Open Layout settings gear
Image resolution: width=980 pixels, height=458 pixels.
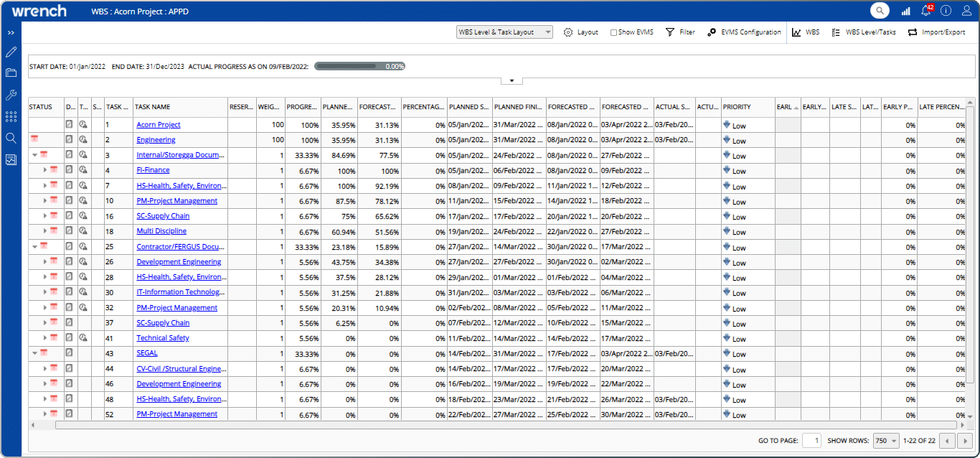tap(581, 32)
